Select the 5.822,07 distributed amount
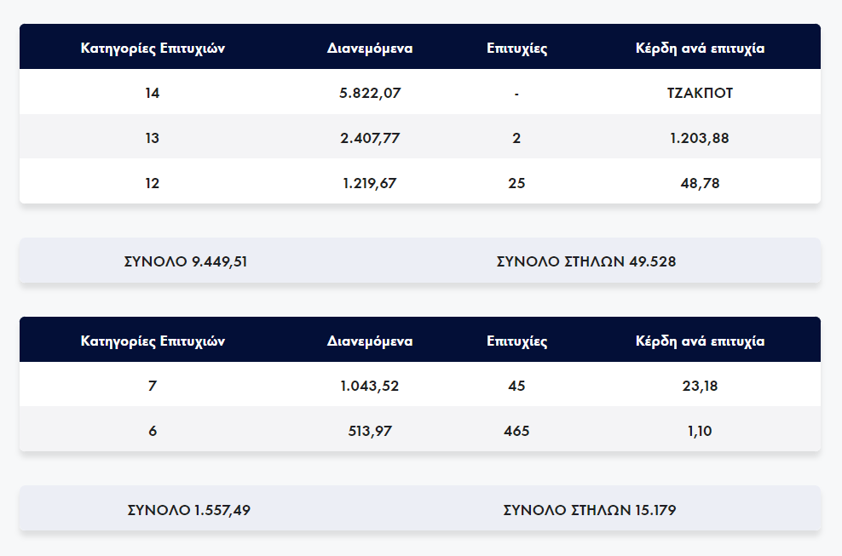The image size is (842, 556). 370,93
